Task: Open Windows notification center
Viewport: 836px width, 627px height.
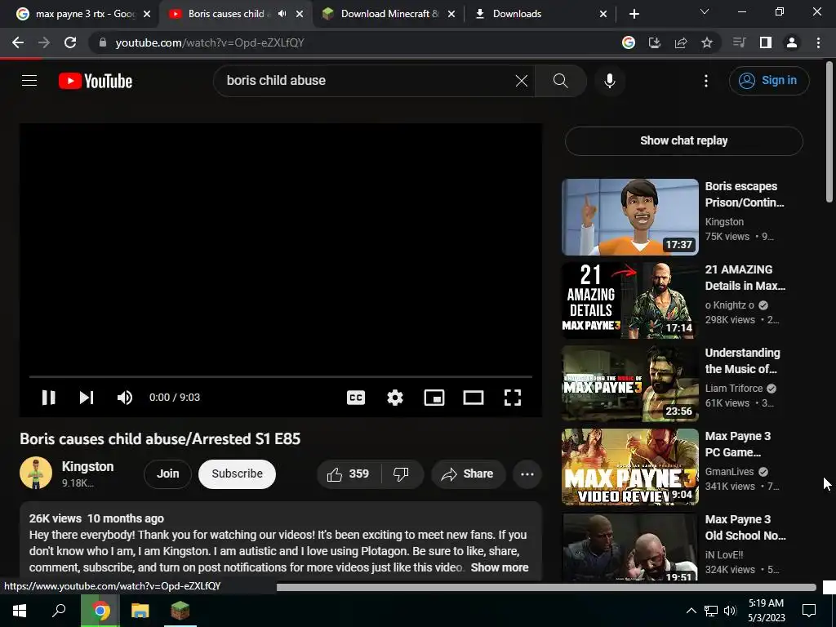Action: click(809, 611)
